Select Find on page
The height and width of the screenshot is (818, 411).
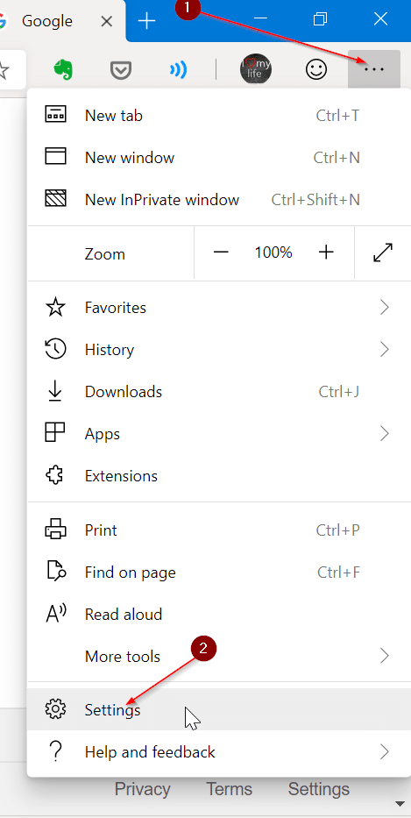219,573
